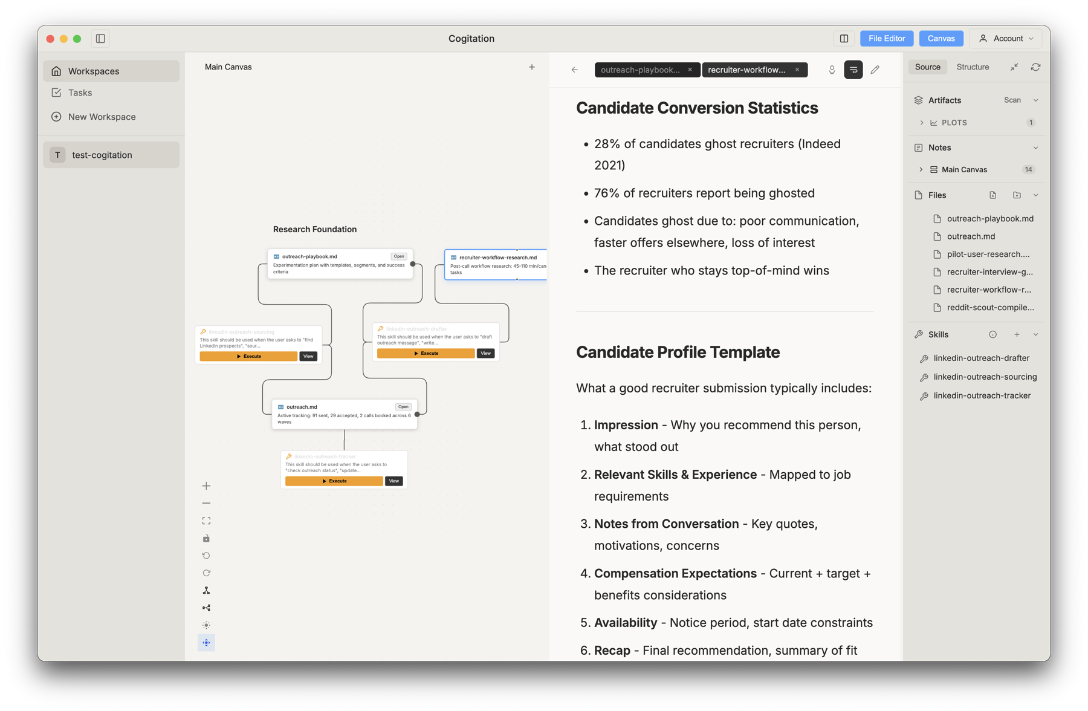Screen dimensions: 1088x711
Task: Activate the fit-to-screen icon on canvas
Action: pyautogui.click(x=206, y=520)
